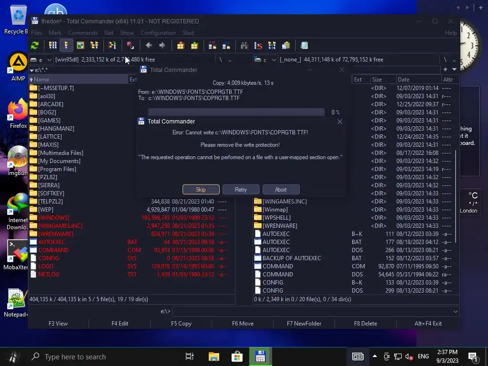Click the Skip button in error dialog

click(201, 190)
